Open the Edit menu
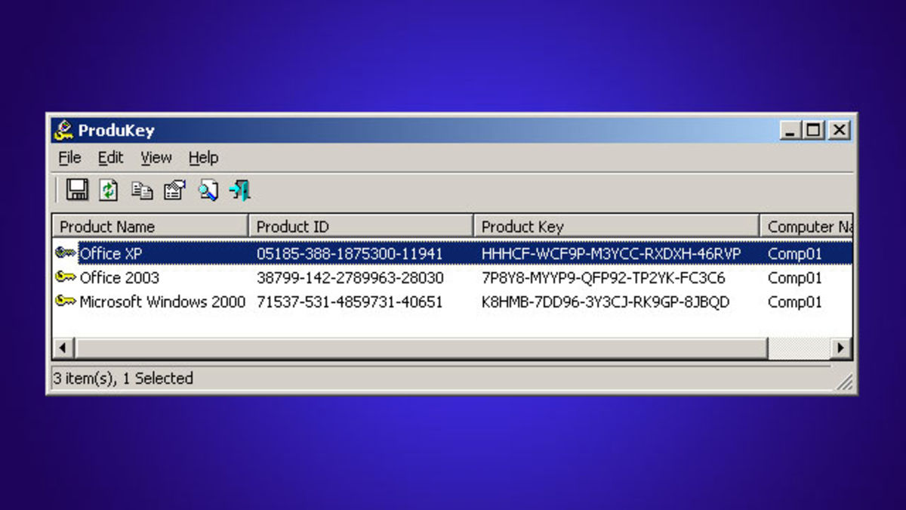This screenshot has width=906, height=510. [x=110, y=158]
